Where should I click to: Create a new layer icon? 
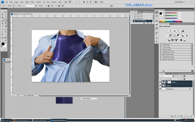click(188, 116)
